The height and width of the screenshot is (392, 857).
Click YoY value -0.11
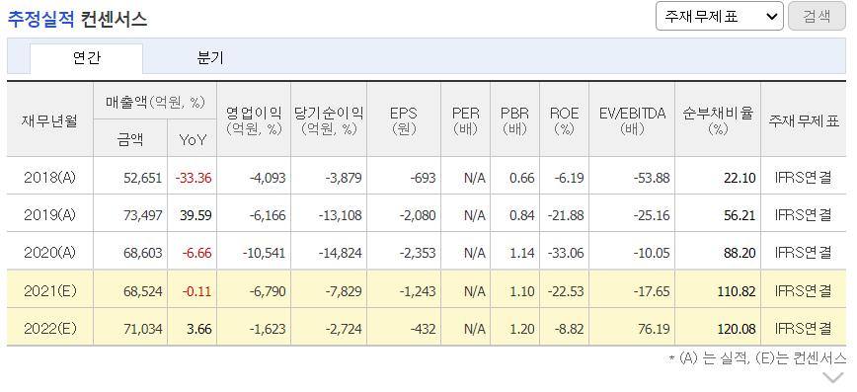(195, 291)
